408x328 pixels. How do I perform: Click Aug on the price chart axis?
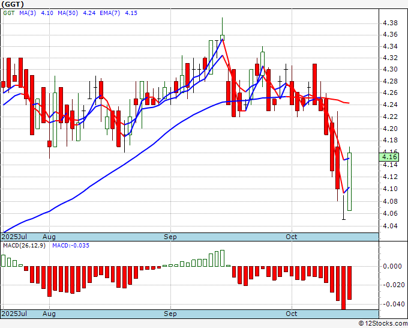[x=49, y=237]
